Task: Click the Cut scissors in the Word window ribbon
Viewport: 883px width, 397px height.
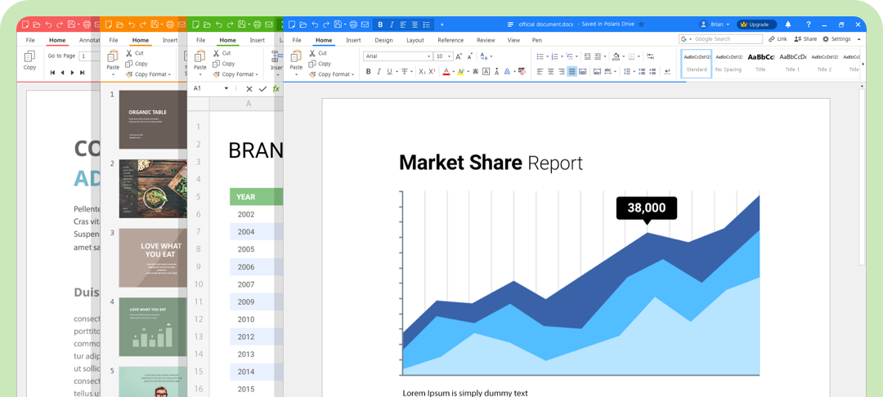Action: pos(312,53)
